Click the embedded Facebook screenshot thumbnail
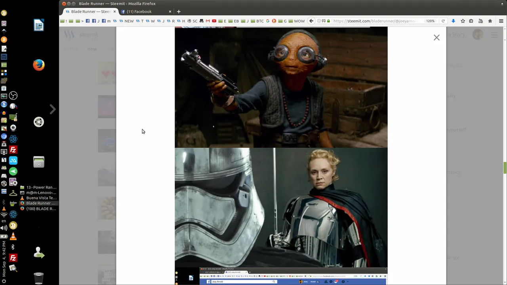 click(281, 276)
